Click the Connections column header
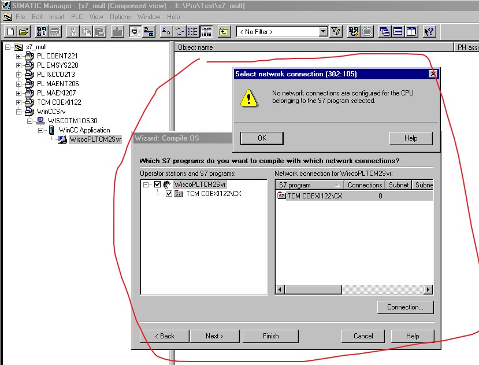The width and height of the screenshot is (479, 365). point(365,185)
